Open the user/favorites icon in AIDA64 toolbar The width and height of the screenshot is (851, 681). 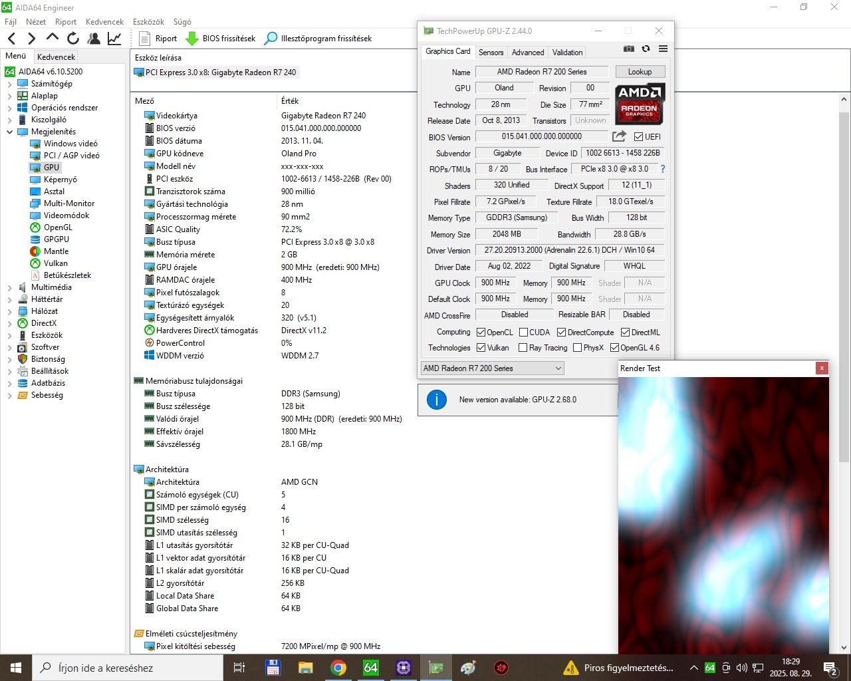tap(94, 39)
